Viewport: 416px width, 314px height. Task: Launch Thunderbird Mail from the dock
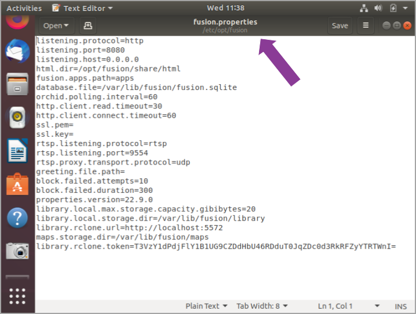click(x=17, y=51)
